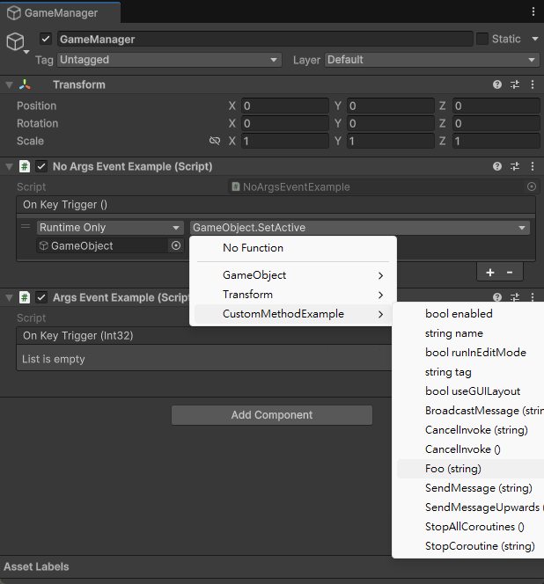Image resolution: width=544 pixels, height=584 pixels.
Task: Click the Add Component button
Action: (271, 415)
